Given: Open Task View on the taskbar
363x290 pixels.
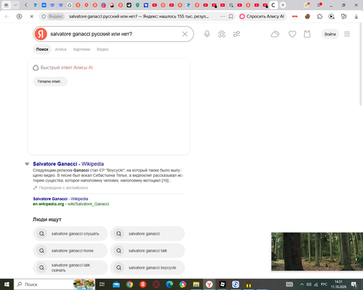Looking at the screenshot, I should [x=102, y=284].
